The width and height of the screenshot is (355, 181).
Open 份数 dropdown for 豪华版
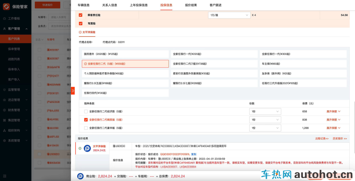pos(265,128)
